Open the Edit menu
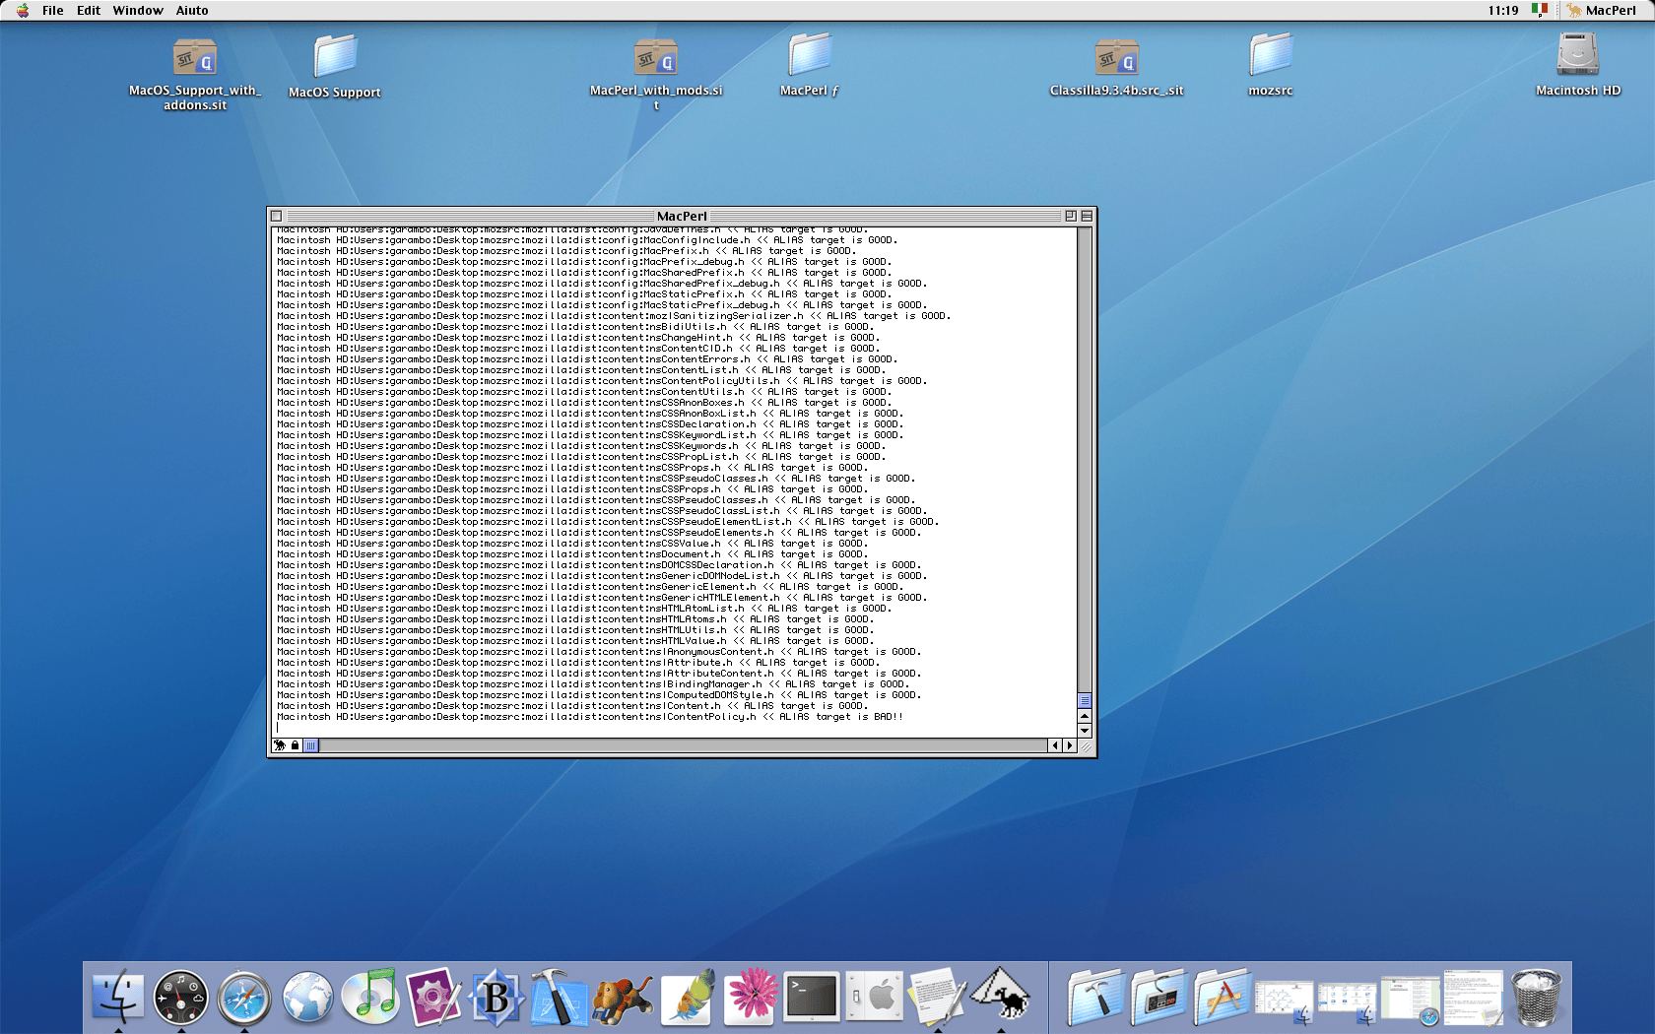Screen dimensions: 1655x1034 click(89, 10)
